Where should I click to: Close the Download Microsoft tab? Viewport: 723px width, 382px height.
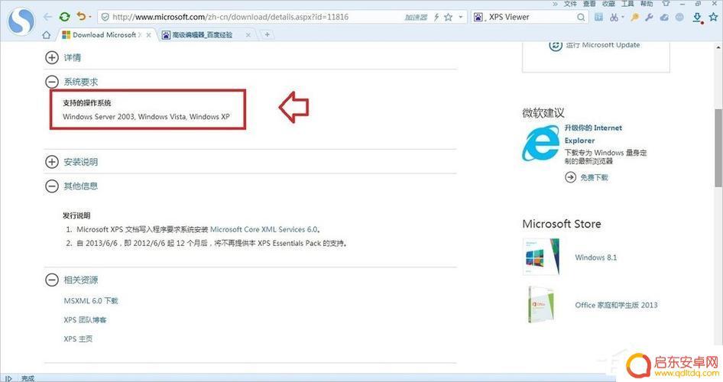148,35
